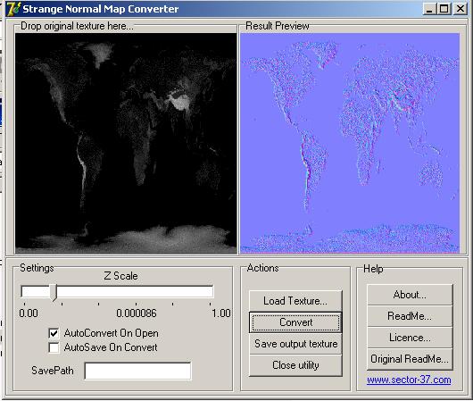Open the About... dialog
Image resolution: width=473 pixels, height=401 pixels.
point(410,295)
